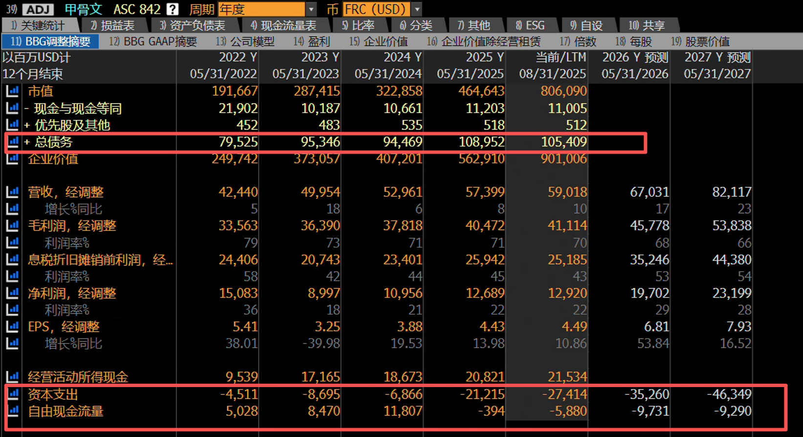The image size is (803, 437).
Task: Click inside the 年度 period field
Action: 261,9
